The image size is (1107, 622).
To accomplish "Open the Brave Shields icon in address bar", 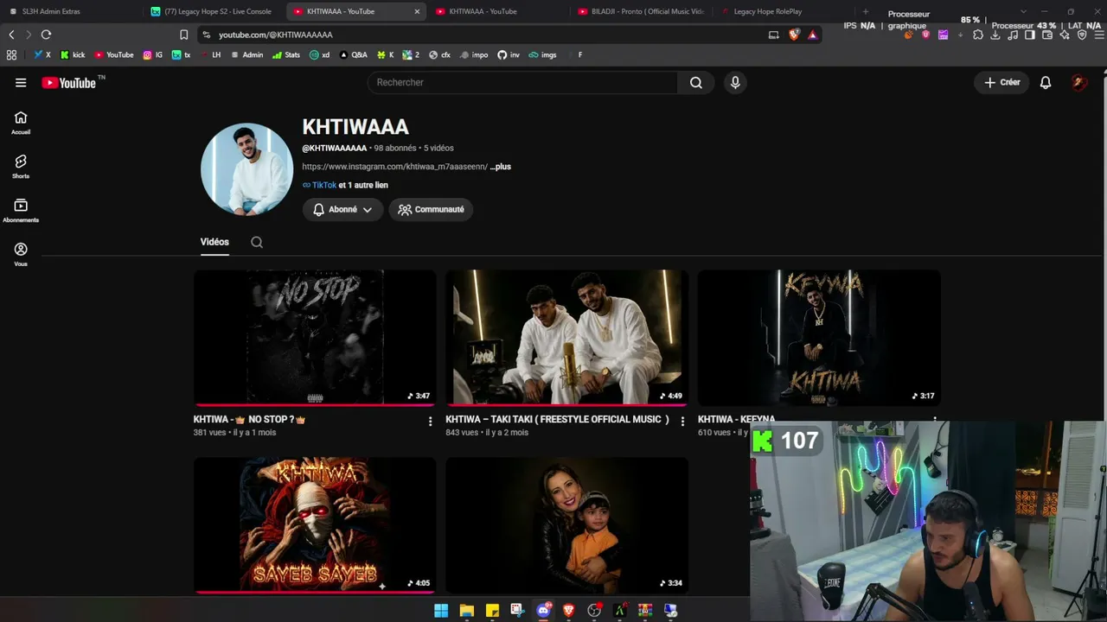I will click(794, 35).
